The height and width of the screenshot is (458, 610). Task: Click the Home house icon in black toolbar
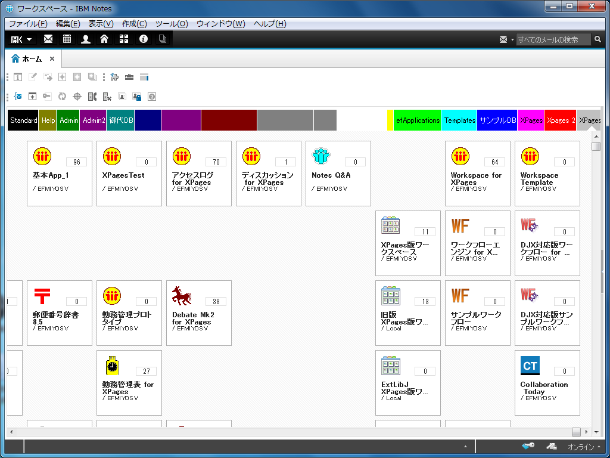click(104, 39)
